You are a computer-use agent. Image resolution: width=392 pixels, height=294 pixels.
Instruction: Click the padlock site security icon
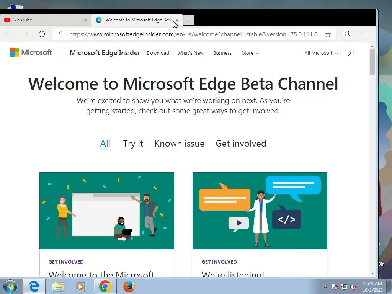coord(60,34)
